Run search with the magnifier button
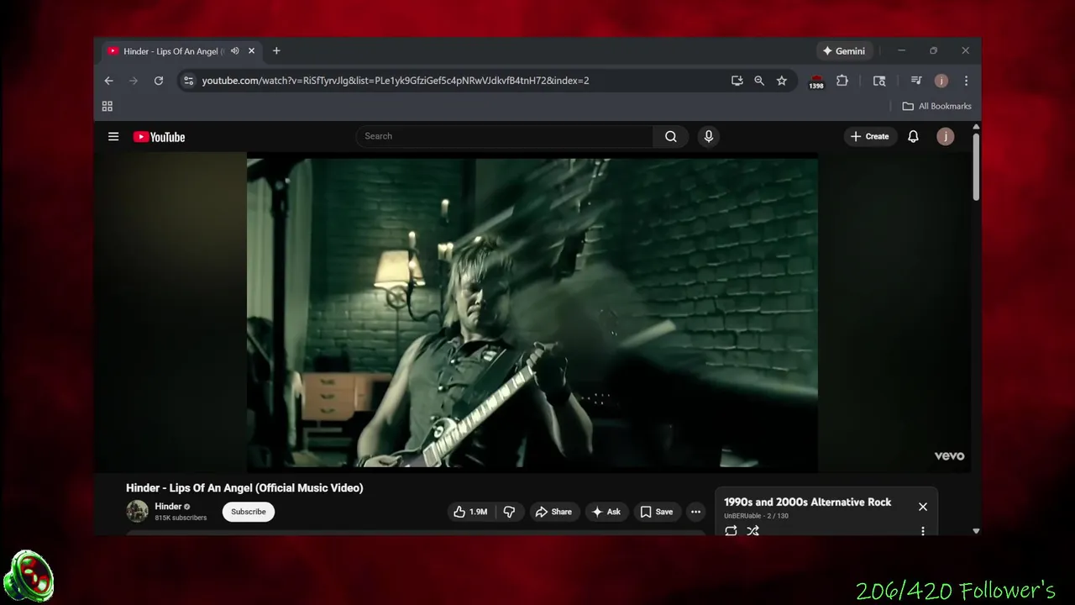This screenshot has height=605, width=1075. (x=670, y=136)
